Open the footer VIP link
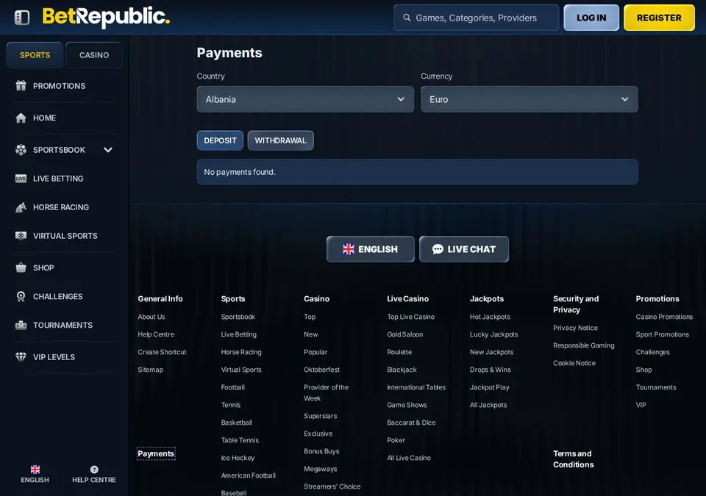Screen dimensions: 706x496 tap(641, 405)
